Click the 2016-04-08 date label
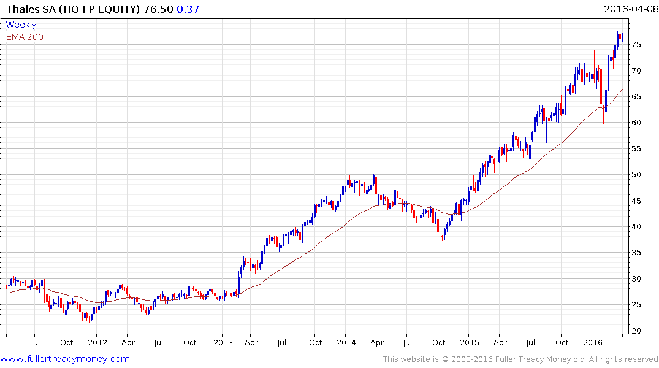Viewport: 659px width, 368px height. click(x=630, y=9)
